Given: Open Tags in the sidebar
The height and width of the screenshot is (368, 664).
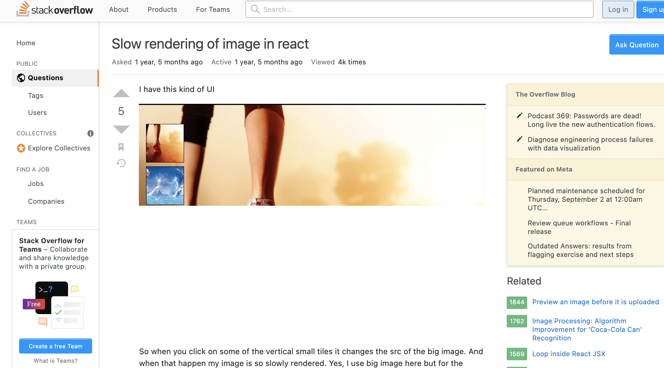Looking at the screenshot, I should click(x=36, y=96).
